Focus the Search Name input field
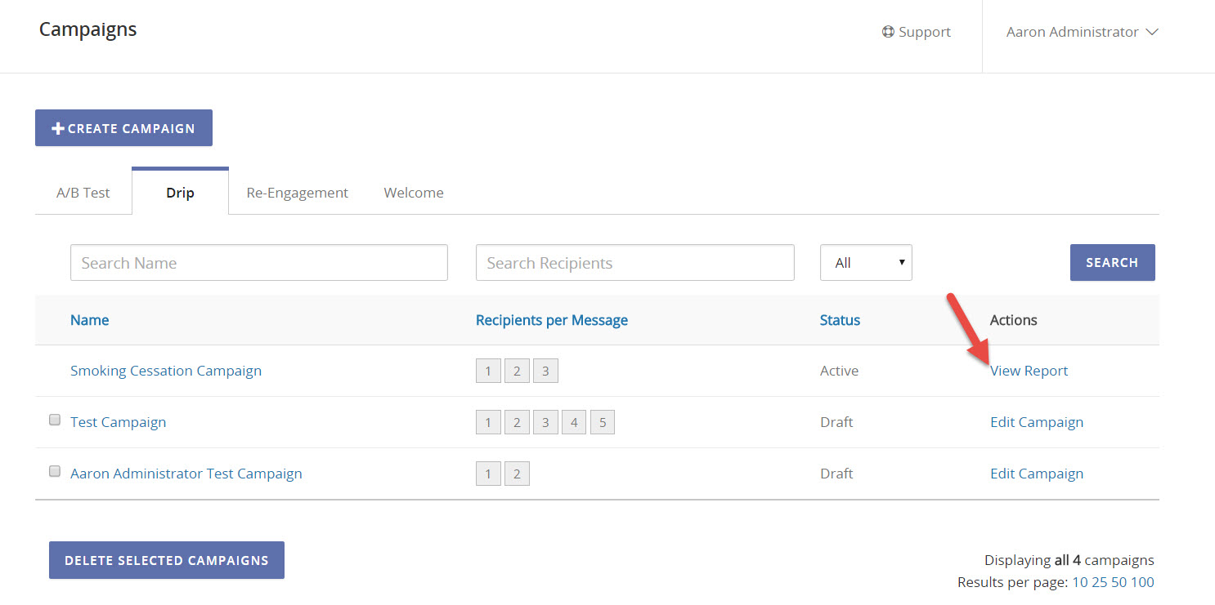 pyautogui.click(x=258, y=263)
